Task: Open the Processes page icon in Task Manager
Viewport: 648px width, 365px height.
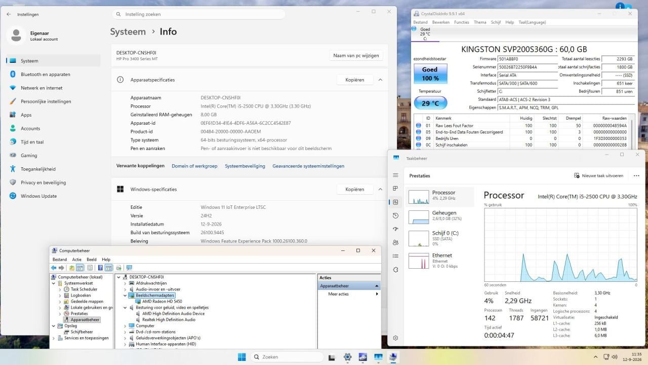Action: click(395, 189)
